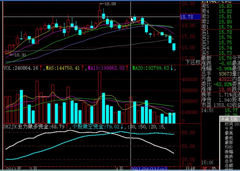This screenshot has height=171, width=240.
Task: Click the 下还权 adjustment label
Action: pyautogui.click(x=193, y=62)
